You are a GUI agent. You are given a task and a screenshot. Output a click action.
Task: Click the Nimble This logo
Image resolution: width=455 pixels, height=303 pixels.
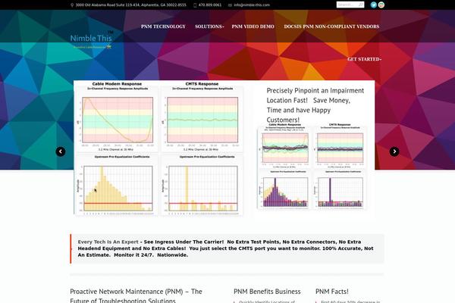pyautogui.click(x=92, y=40)
